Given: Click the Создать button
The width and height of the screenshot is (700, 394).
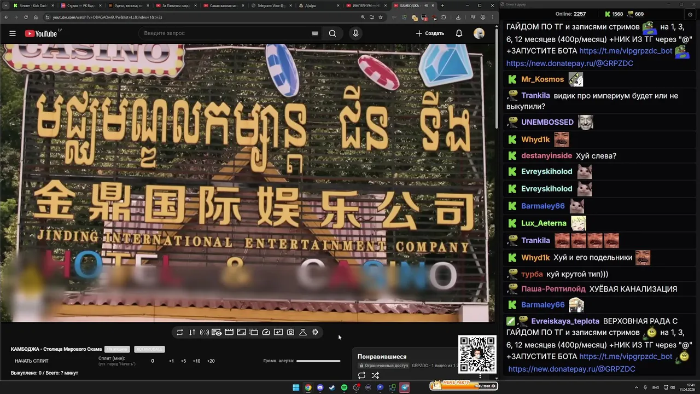Looking at the screenshot, I should click(430, 33).
